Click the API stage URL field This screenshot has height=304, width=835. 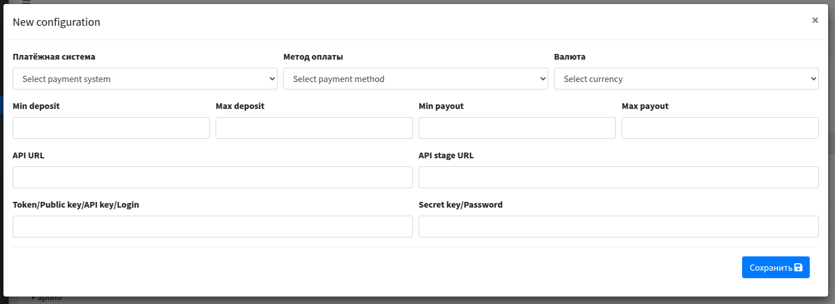tap(619, 177)
